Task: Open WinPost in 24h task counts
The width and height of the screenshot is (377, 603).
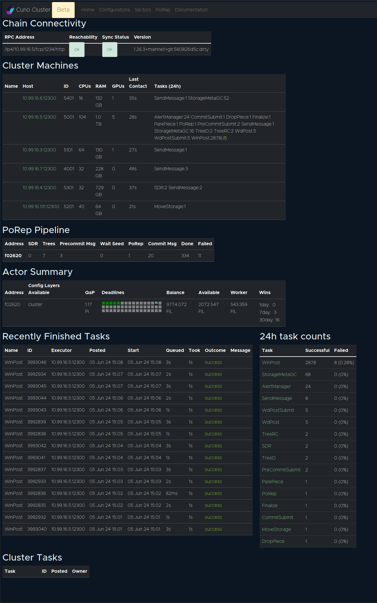Action: pos(271,363)
